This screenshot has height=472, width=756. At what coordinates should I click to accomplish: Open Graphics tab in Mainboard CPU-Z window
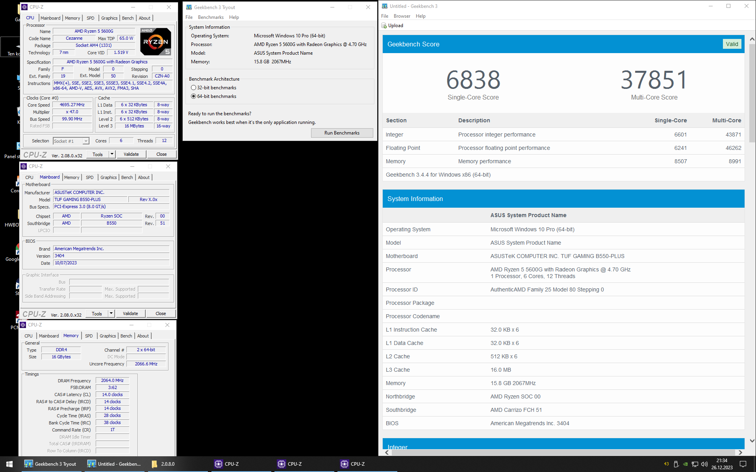[109, 177]
